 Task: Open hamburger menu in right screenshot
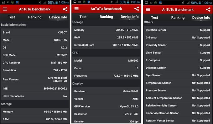(x=148, y=9)
